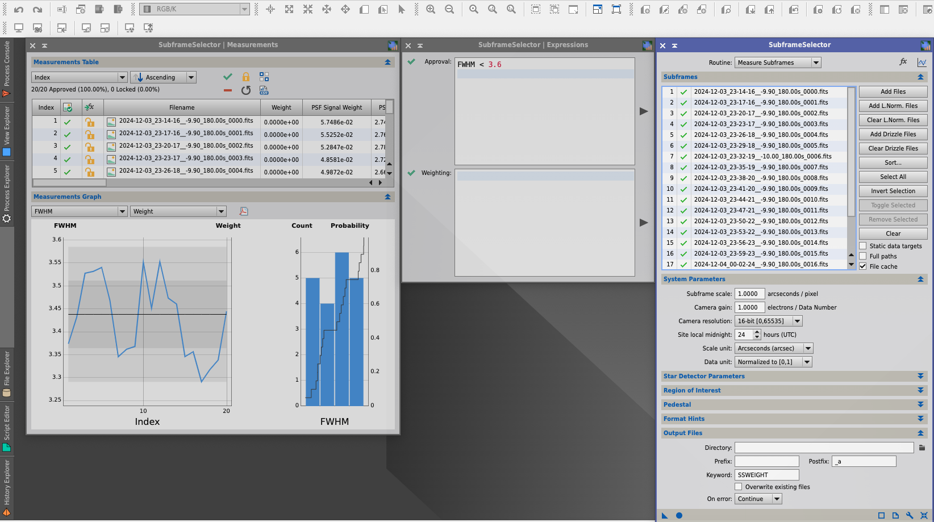
Task: Toggle Static data targets checkbox
Action: [863, 246]
